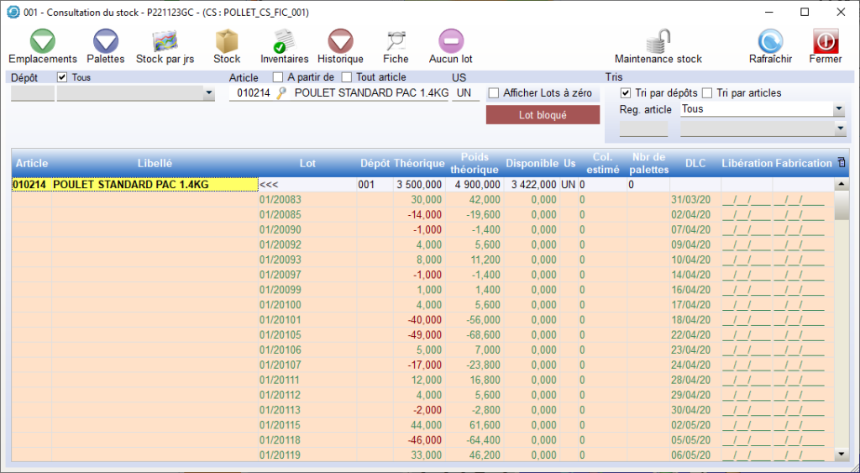This screenshot has width=860, height=473.
Task: Sort by the Théorique column header
Action: (418, 163)
